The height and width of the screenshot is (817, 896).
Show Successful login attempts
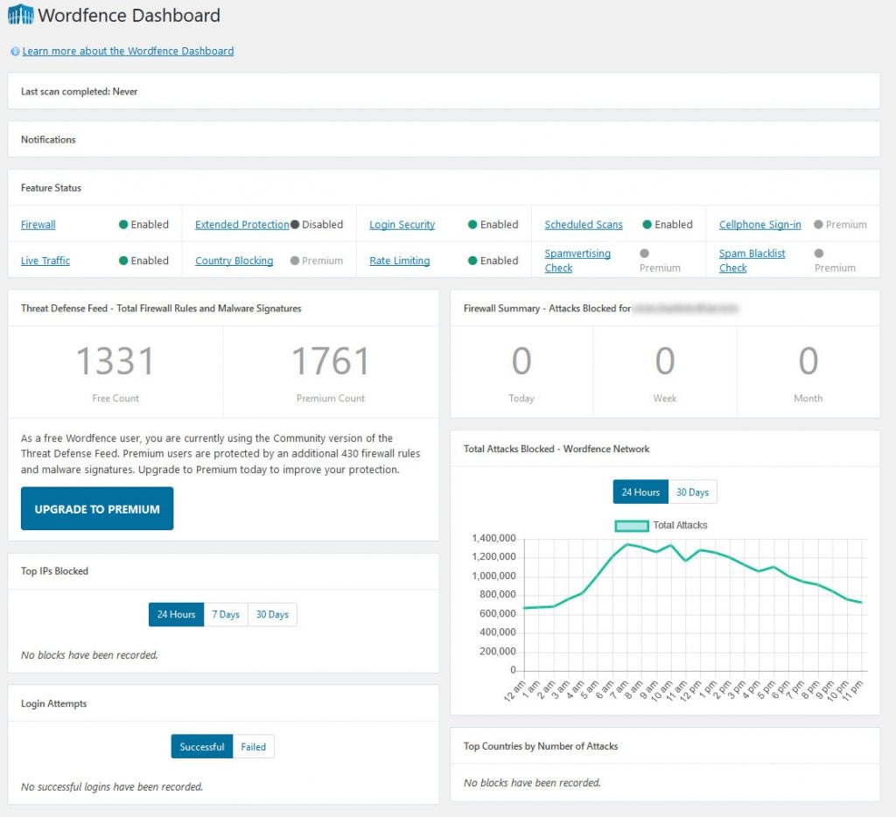tap(202, 747)
